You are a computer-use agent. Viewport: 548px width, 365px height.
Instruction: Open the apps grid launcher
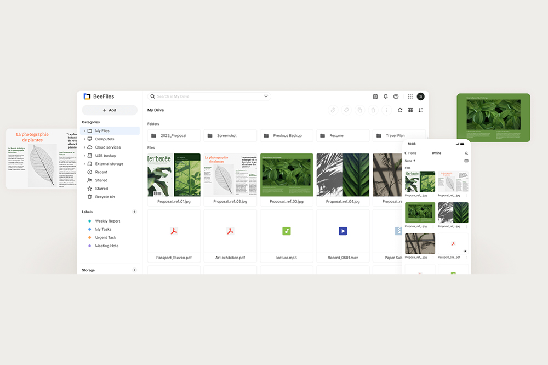(410, 96)
